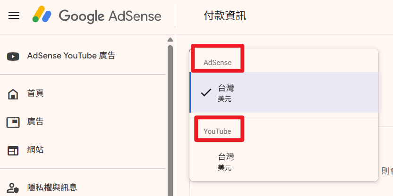This screenshot has width=393, height=196.
Task: Click the 付款資訊 page title
Action: click(225, 16)
